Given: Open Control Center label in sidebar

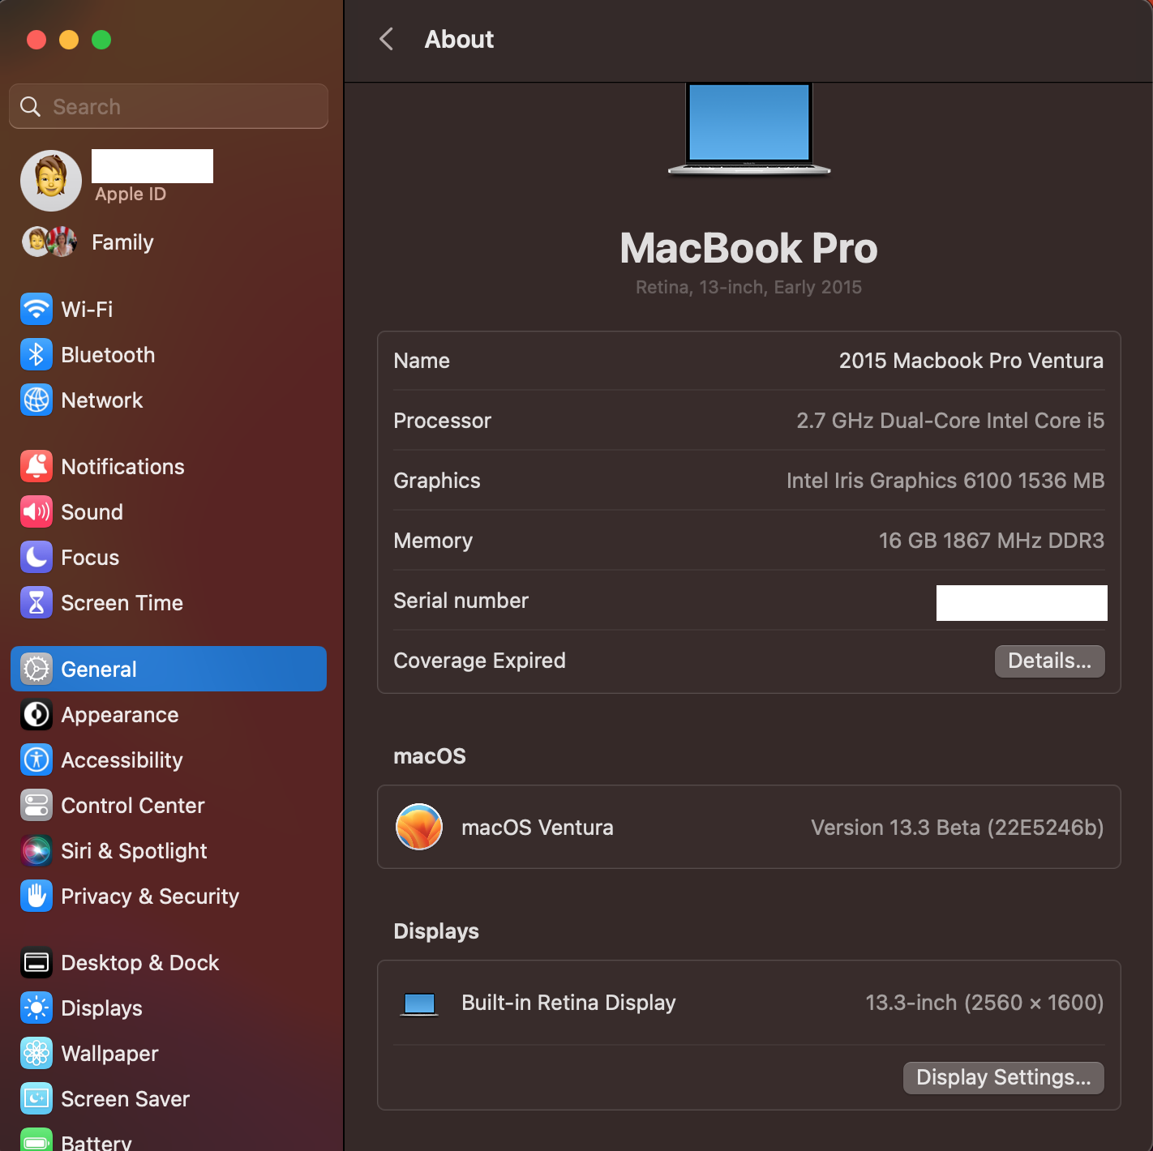Looking at the screenshot, I should tap(133, 806).
